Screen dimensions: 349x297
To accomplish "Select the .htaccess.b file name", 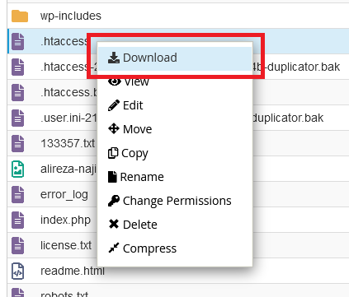I will 68,92.
